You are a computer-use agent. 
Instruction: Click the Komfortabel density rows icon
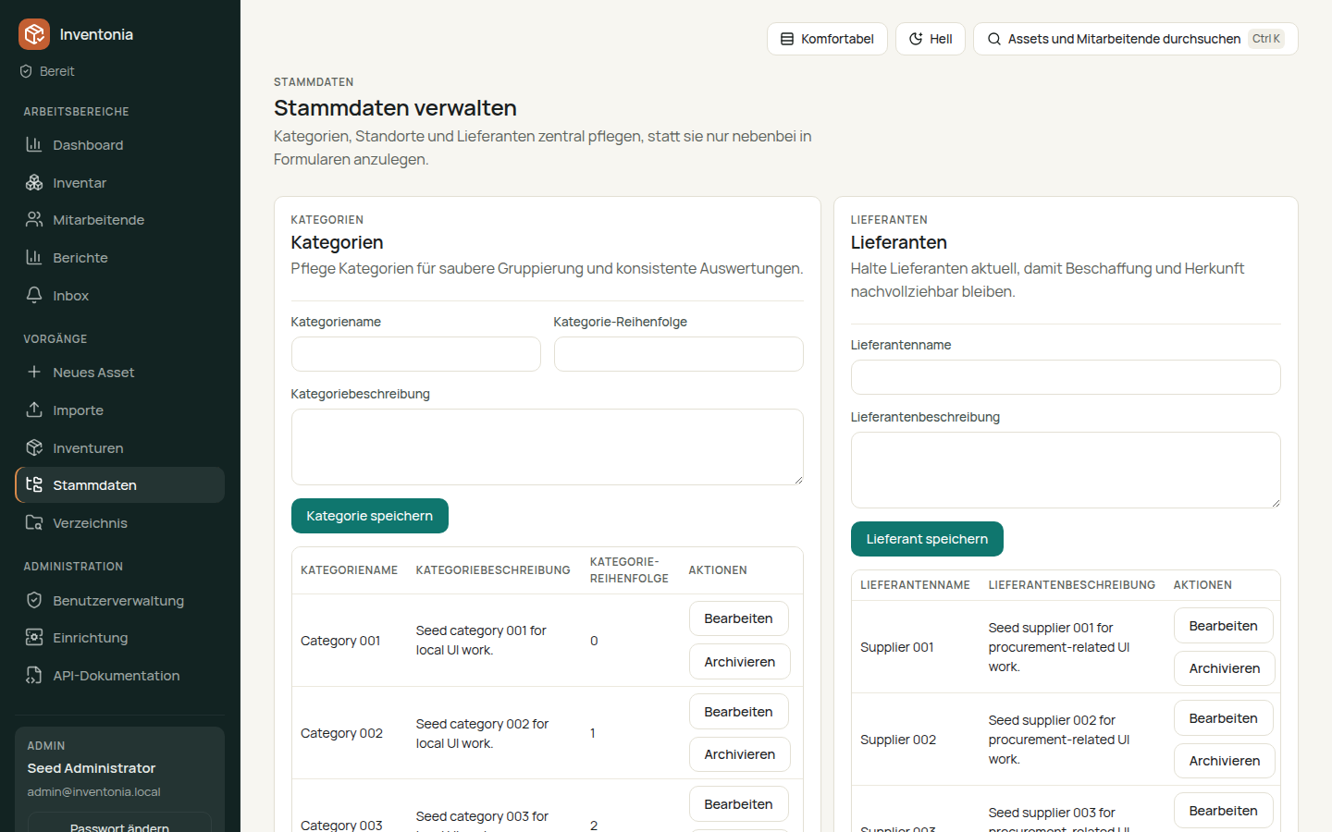coord(787,39)
